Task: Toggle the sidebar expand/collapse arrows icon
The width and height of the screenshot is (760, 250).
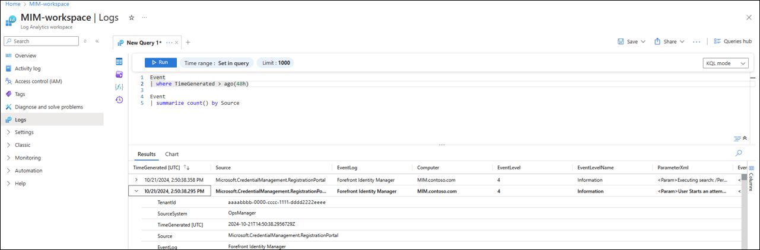Action: 85,41
